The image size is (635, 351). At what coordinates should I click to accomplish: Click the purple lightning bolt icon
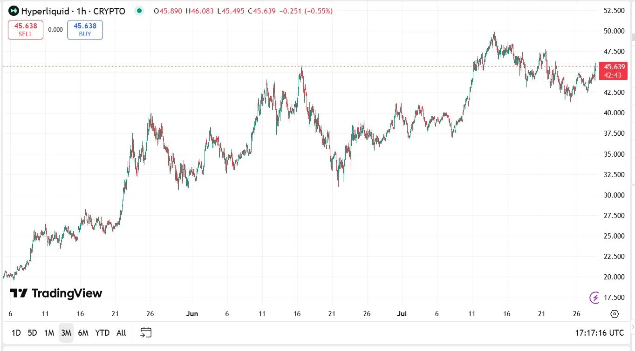[x=594, y=297]
